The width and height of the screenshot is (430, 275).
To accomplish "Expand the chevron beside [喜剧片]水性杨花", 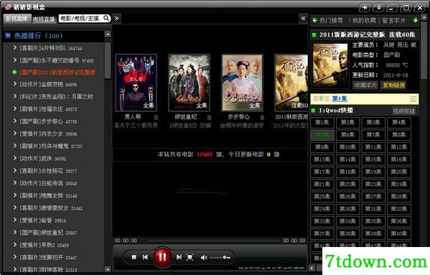I will click(15, 170).
